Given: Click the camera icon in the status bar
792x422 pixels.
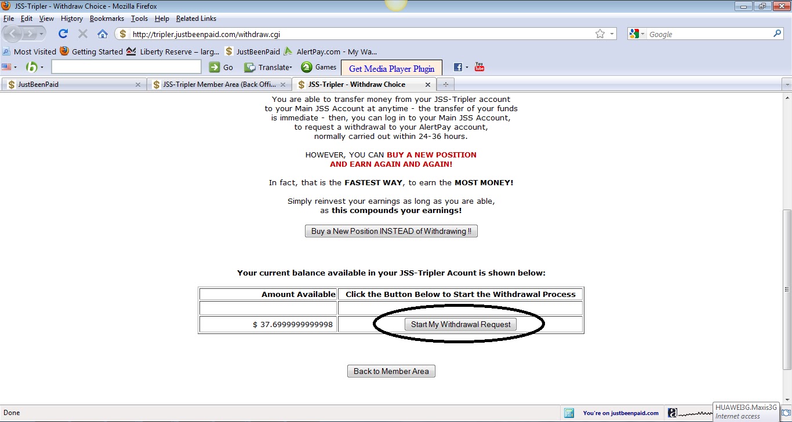Looking at the screenshot, I should 786,413.
